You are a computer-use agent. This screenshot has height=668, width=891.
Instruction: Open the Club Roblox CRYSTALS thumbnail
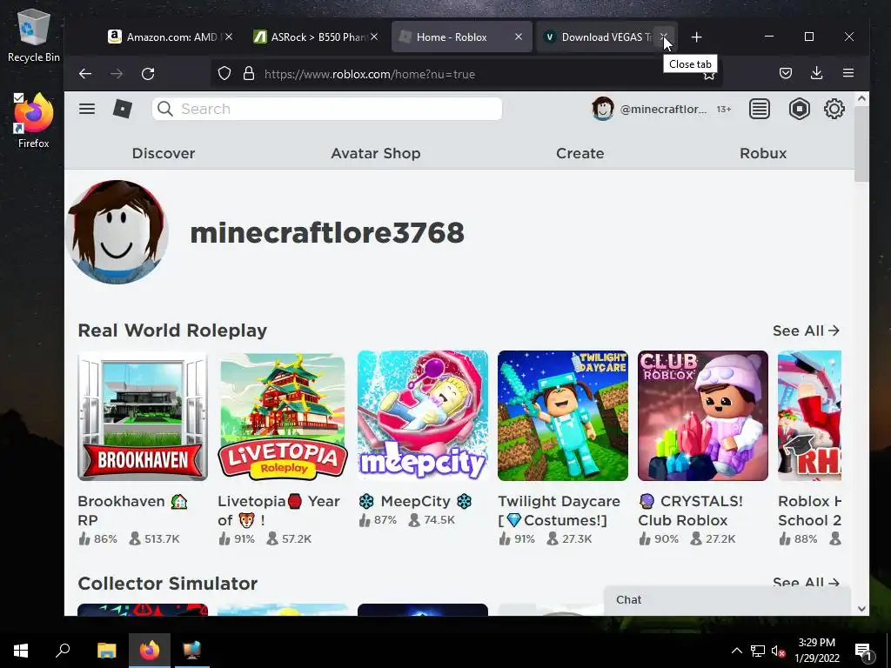[x=703, y=416]
